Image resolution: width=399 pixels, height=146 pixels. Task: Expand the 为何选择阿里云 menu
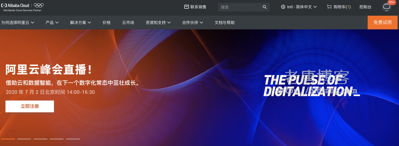pos(18,22)
